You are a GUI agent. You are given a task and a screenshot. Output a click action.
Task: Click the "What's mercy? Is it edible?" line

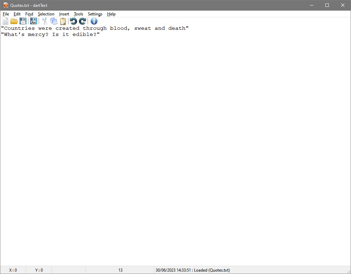pyautogui.click(x=50, y=34)
